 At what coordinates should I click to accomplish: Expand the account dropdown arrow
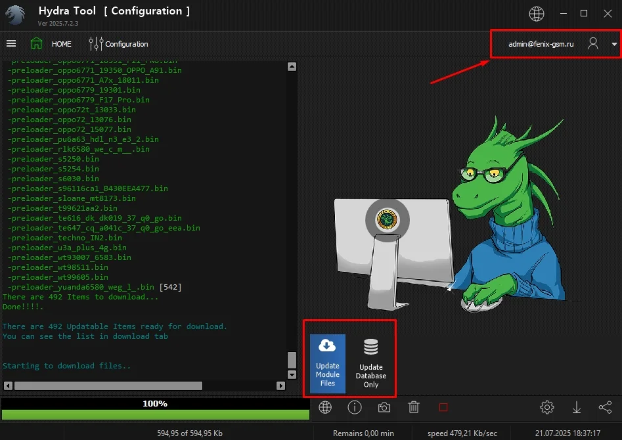tap(614, 44)
